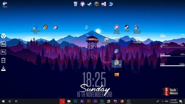The width and height of the screenshot is (185, 104).
Task: Expand hidden system tray icons chevron
Action: (x=162, y=101)
